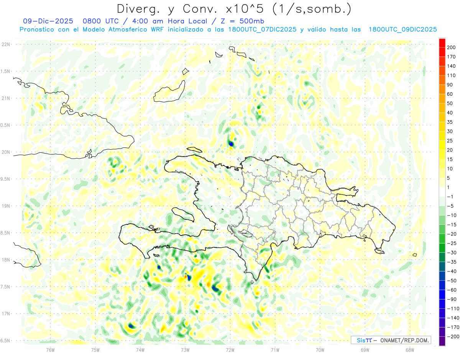Click the '6.5N' latitude label

[x=6, y=341]
